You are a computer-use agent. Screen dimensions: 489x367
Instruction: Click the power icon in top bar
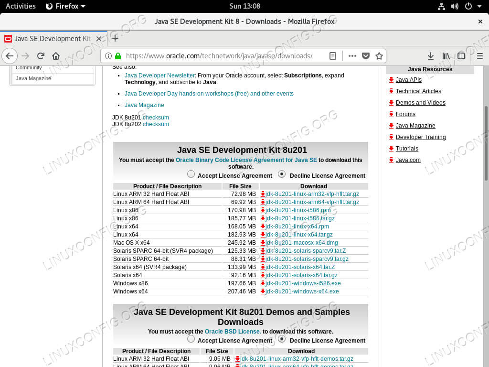pos(468,6)
